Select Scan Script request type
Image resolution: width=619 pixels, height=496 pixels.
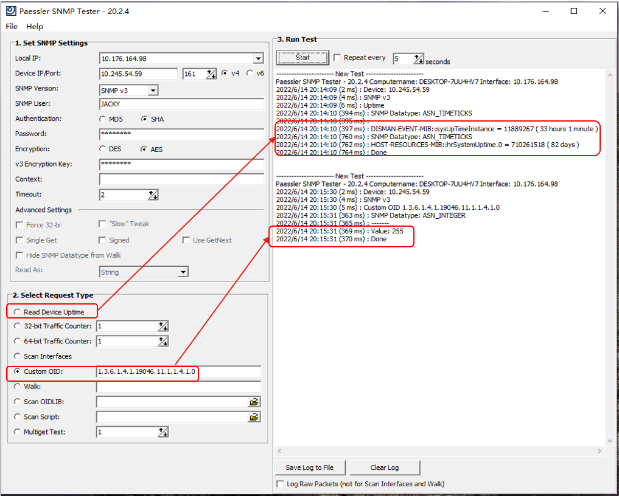pyautogui.click(x=18, y=416)
